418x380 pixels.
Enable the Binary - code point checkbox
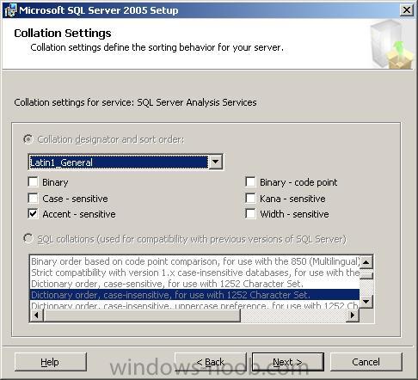(x=250, y=182)
